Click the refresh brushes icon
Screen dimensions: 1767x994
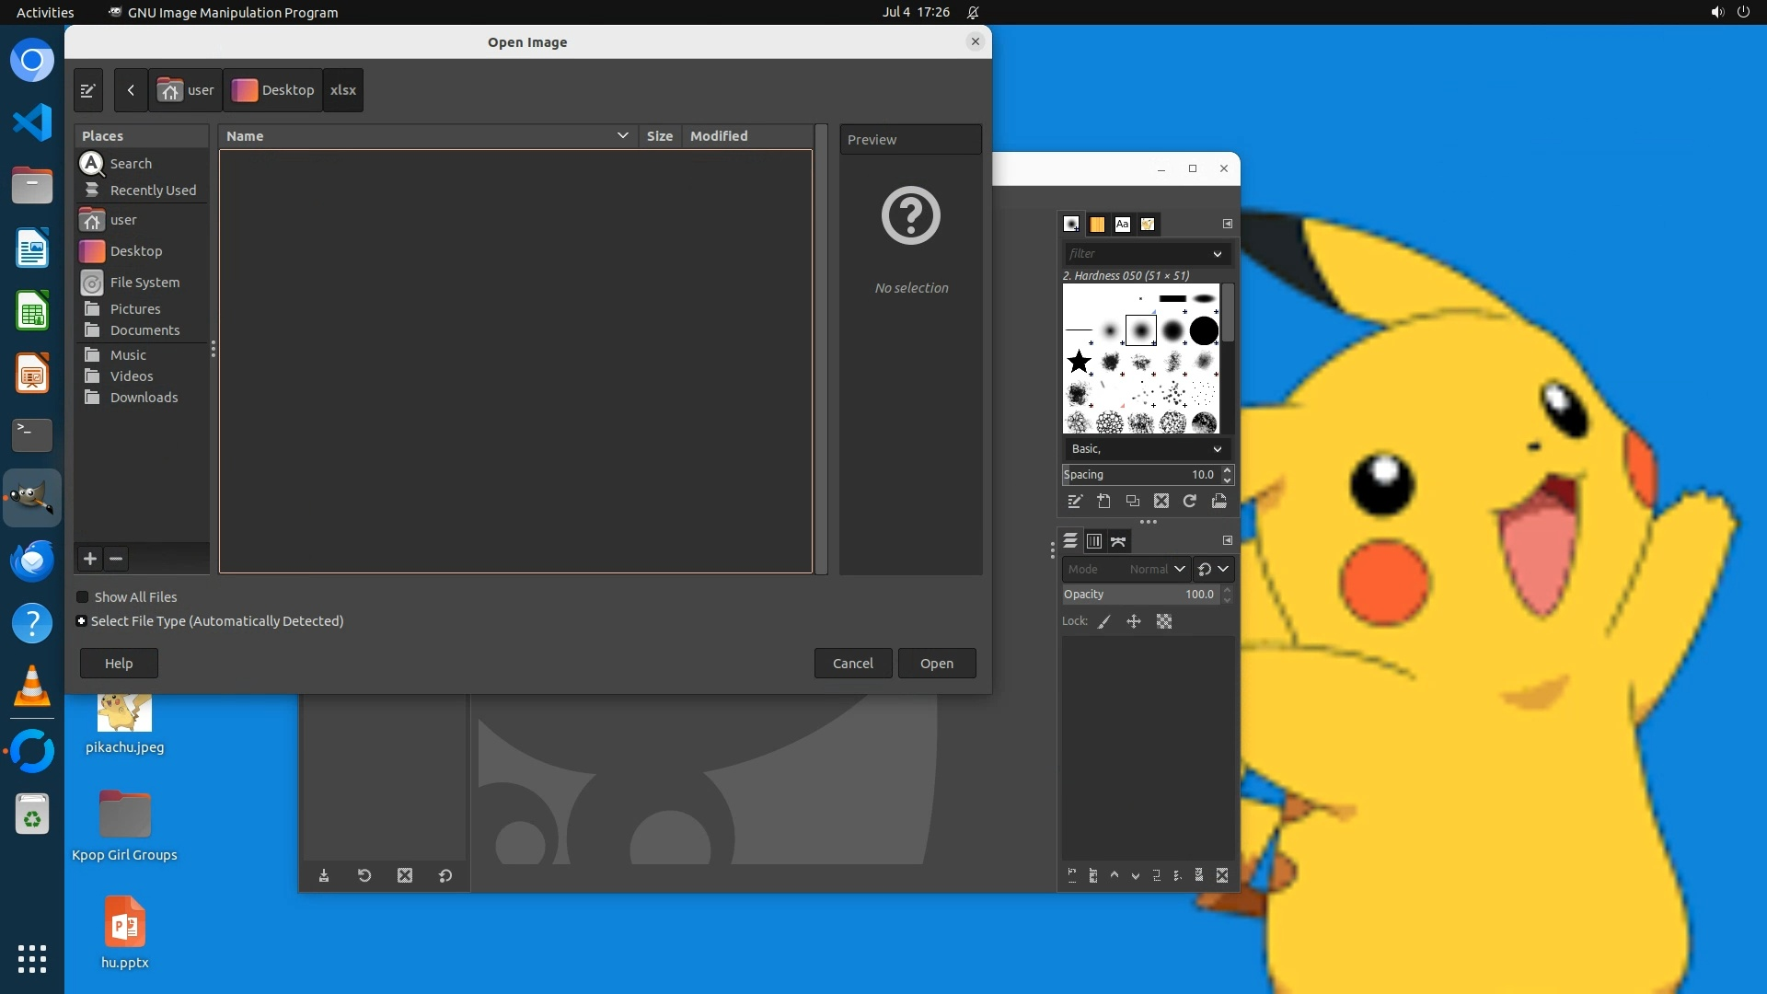pos(1190,501)
